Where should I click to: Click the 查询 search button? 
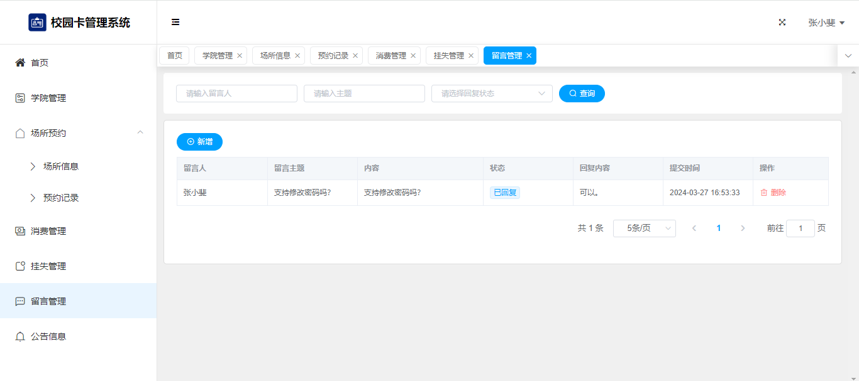tap(582, 94)
